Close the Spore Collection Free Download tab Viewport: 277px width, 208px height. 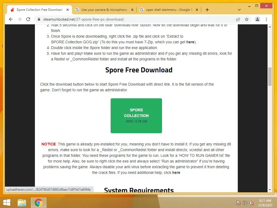(67, 10)
